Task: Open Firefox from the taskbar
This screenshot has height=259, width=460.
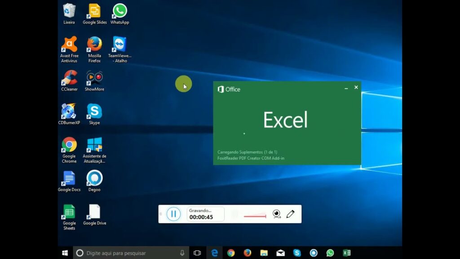Action: 248,253
